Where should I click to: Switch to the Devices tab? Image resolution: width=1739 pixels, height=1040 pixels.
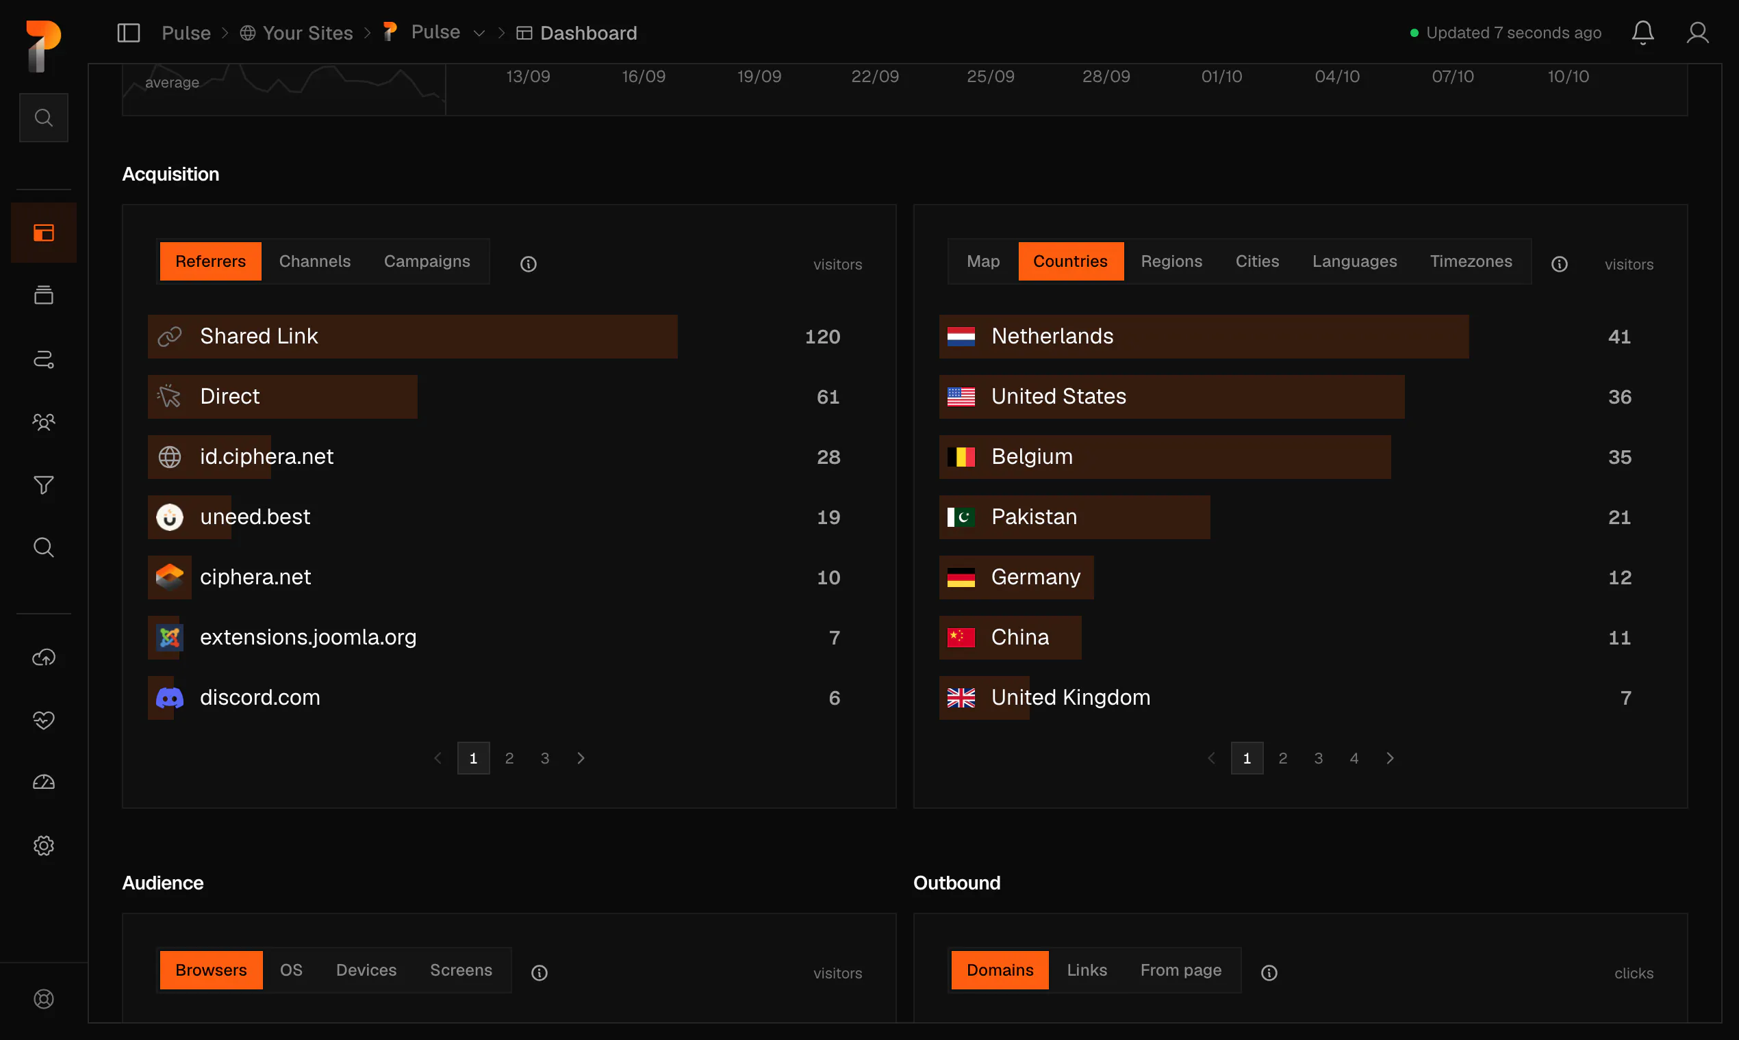366,970
